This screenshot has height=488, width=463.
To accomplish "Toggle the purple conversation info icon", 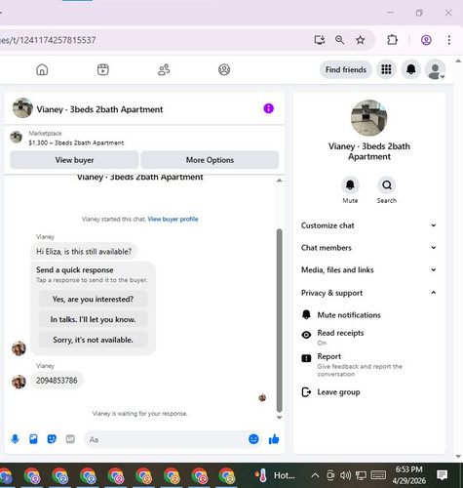I will (268, 108).
